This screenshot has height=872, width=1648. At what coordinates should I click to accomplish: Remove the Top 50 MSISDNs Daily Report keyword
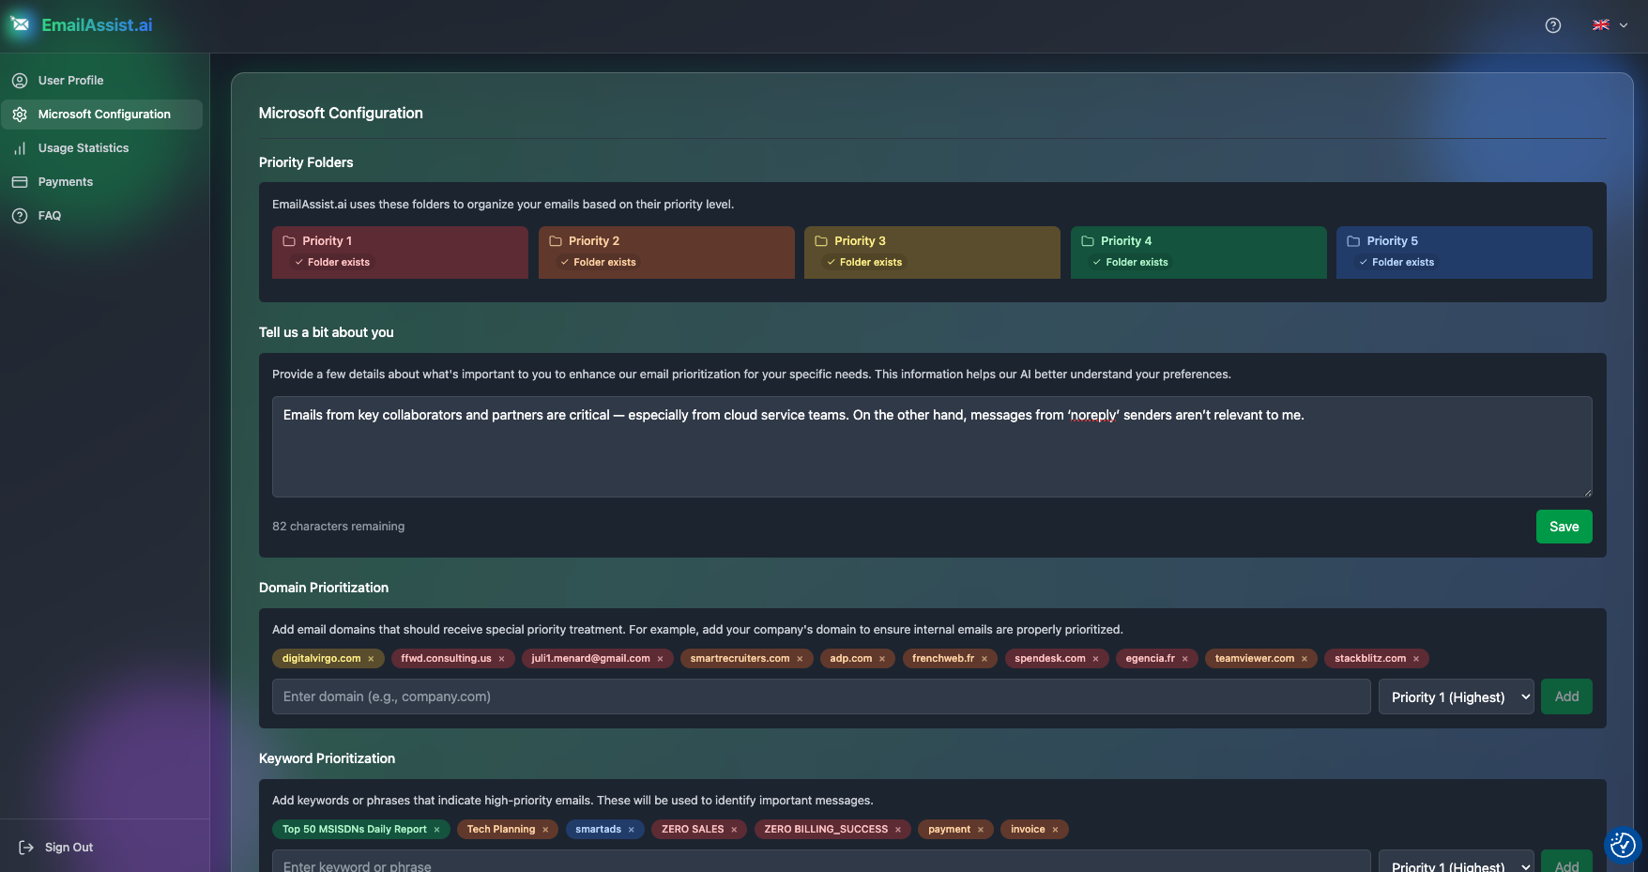pyautogui.click(x=436, y=830)
